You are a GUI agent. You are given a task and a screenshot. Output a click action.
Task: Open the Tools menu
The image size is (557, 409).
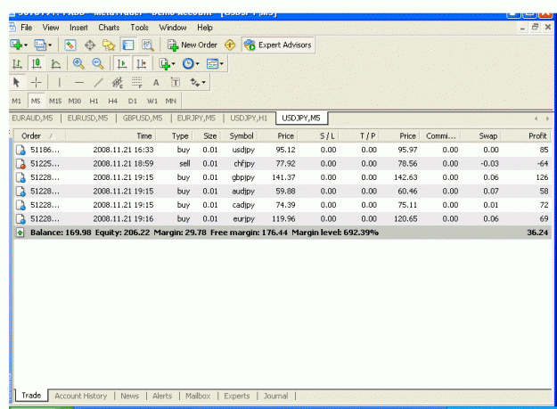(139, 28)
